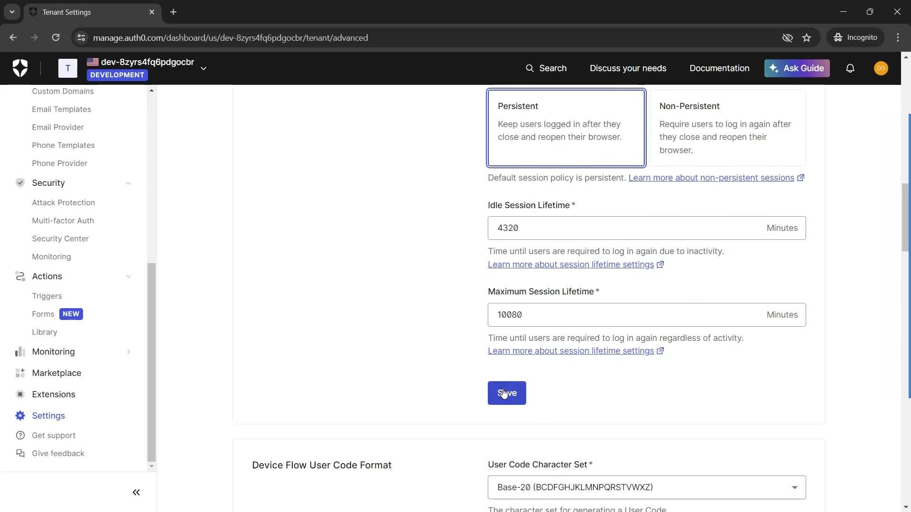The width and height of the screenshot is (911, 512).
Task: Open the site information icon
Action: pos(81,37)
